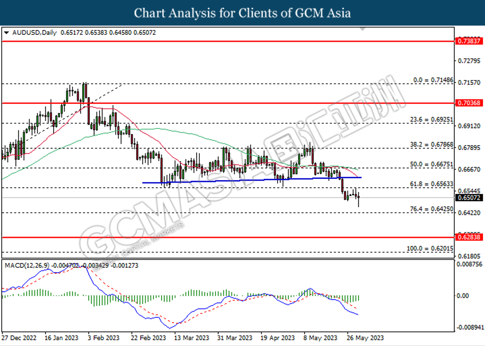Click the axis price 0.72795

tap(469, 61)
